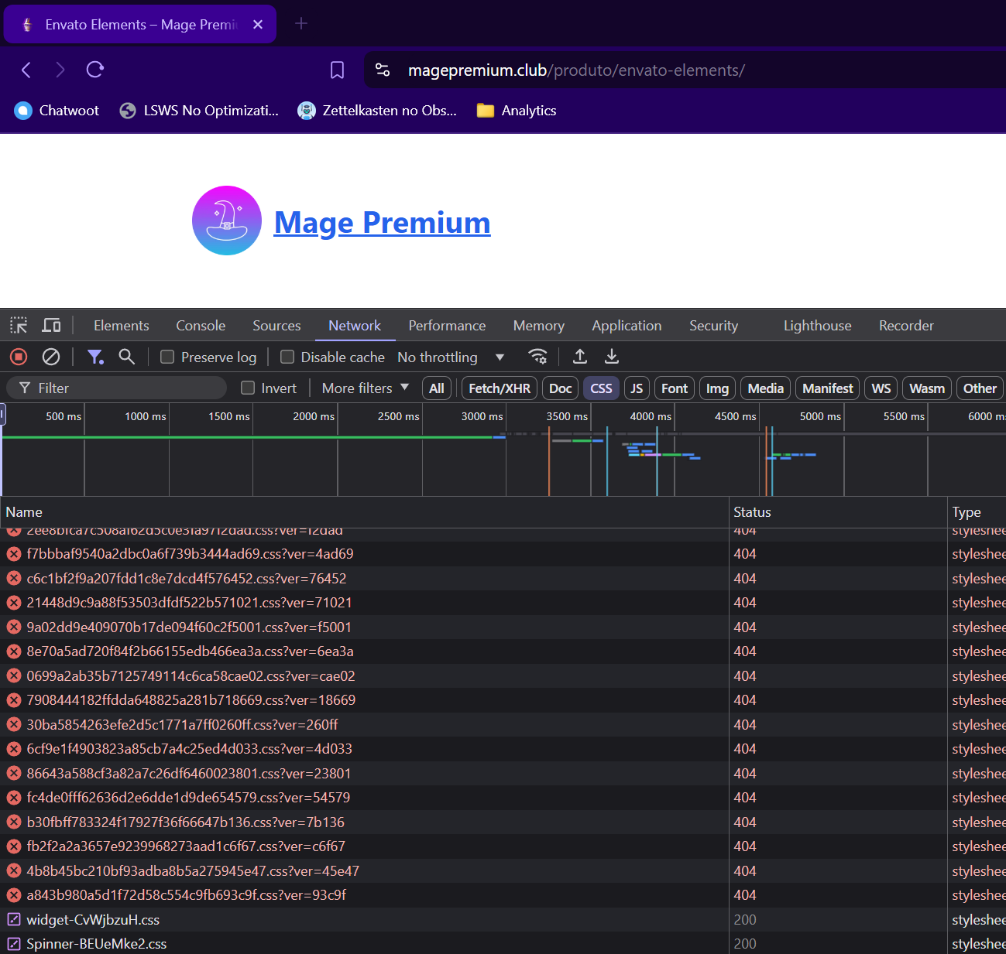Open Zettelkasten no Obsidian bookmark
Viewport: 1006px width, 954px height.
point(377,111)
